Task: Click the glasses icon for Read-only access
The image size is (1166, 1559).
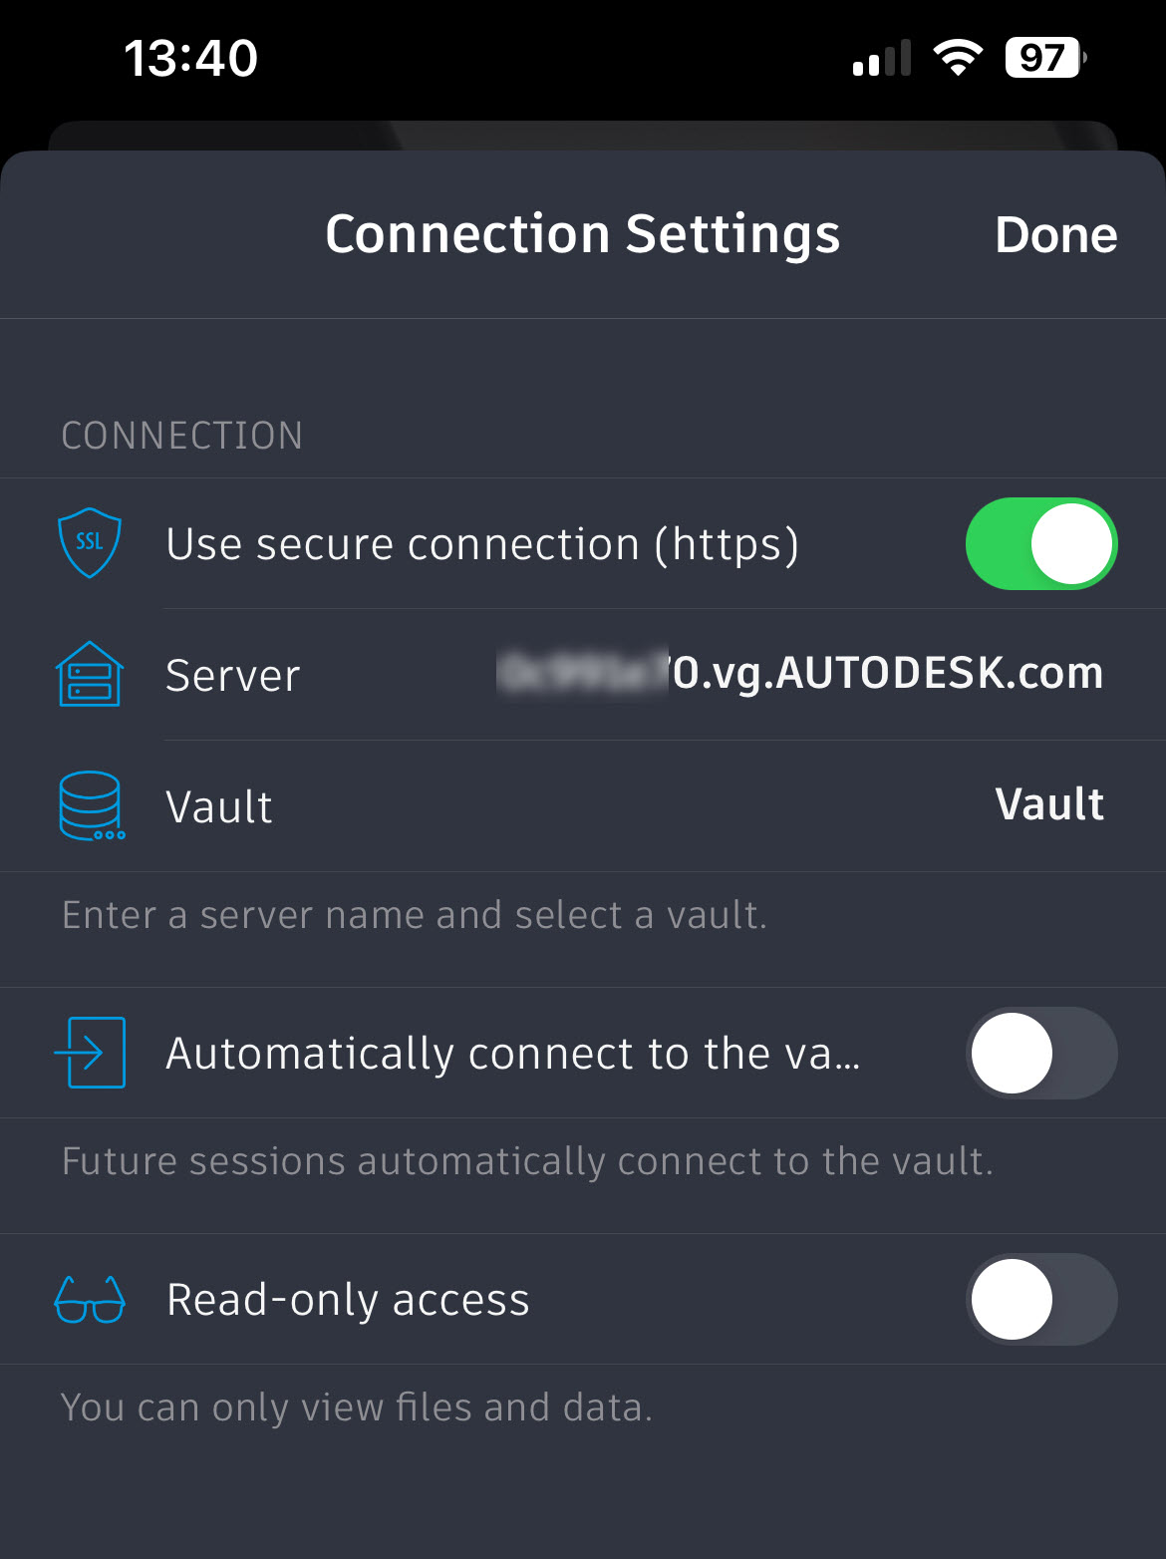Action: coord(90,1299)
